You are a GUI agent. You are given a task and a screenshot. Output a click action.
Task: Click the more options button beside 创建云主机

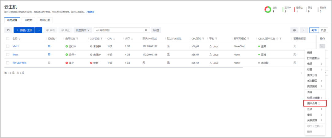(39, 30)
